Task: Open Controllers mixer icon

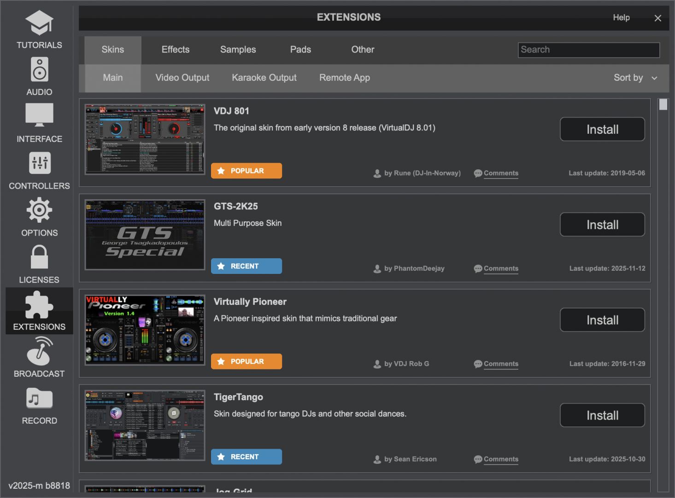Action: pyautogui.click(x=39, y=163)
